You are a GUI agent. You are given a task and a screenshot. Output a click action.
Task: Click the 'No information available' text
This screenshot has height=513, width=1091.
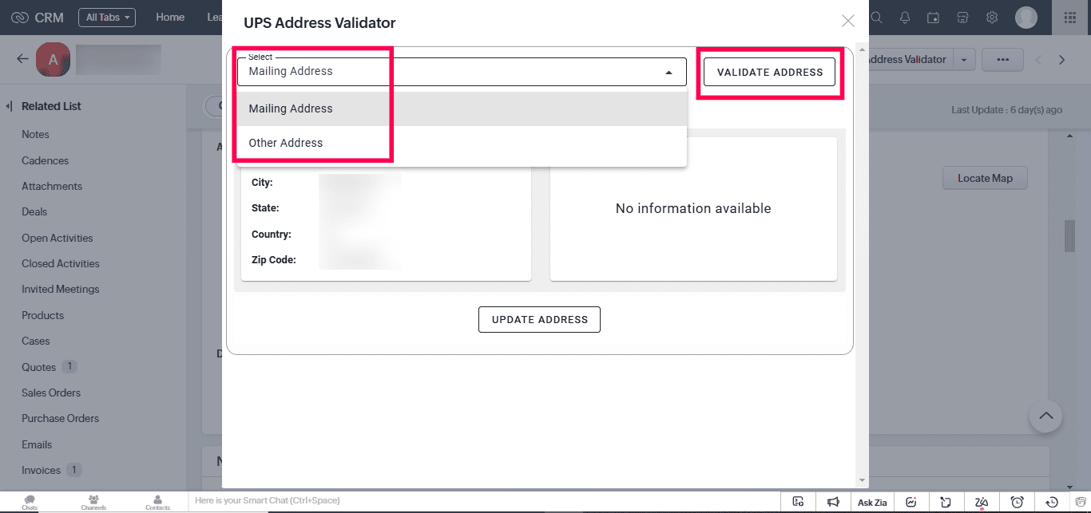(x=693, y=208)
